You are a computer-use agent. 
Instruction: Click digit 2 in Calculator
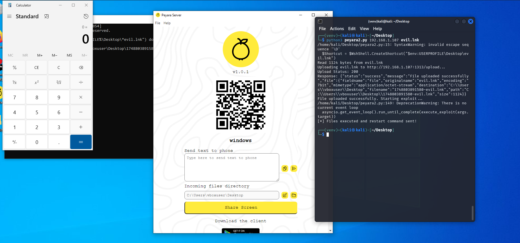37,127
